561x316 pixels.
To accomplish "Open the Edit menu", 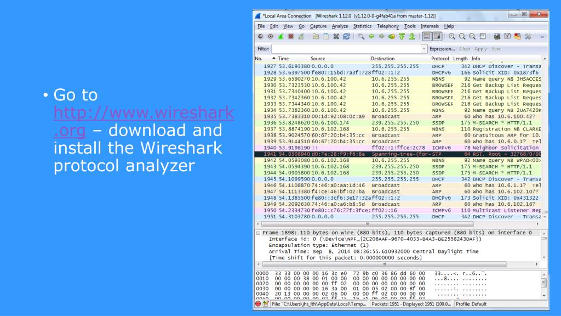I will point(274,26).
